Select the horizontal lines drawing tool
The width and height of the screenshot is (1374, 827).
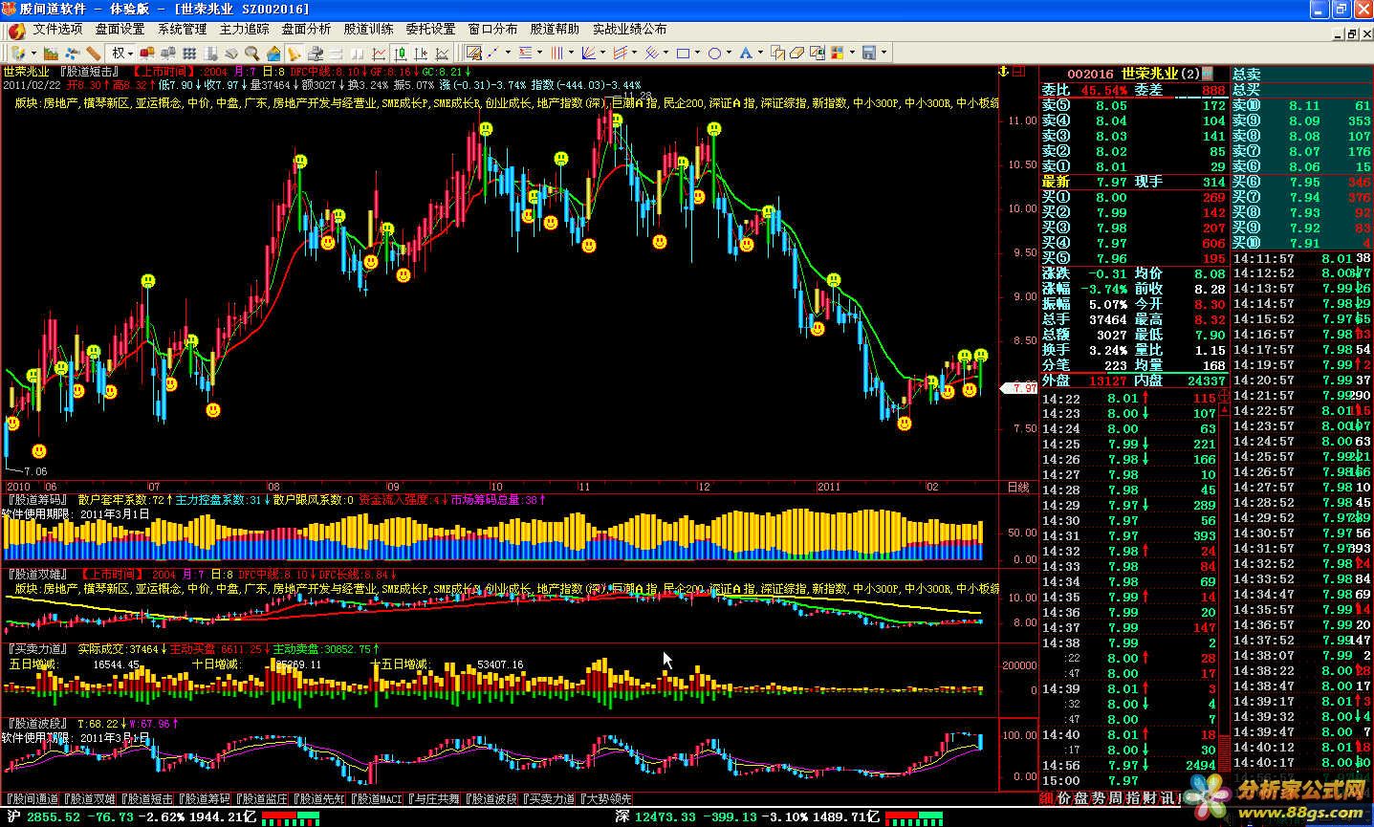526,54
